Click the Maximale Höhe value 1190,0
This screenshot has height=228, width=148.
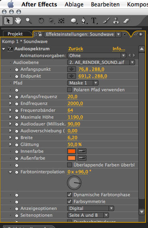(x=75, y=117)
